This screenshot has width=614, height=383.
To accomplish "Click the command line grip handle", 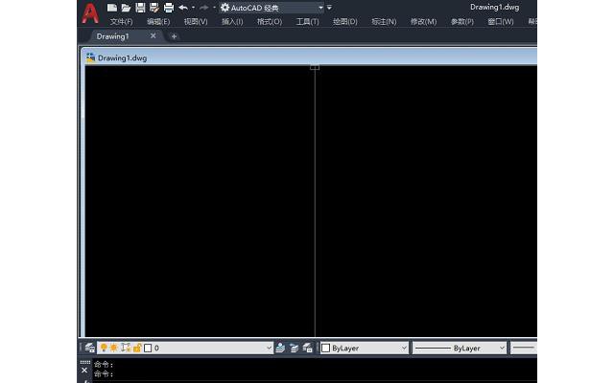I will (x=85, y=362).
